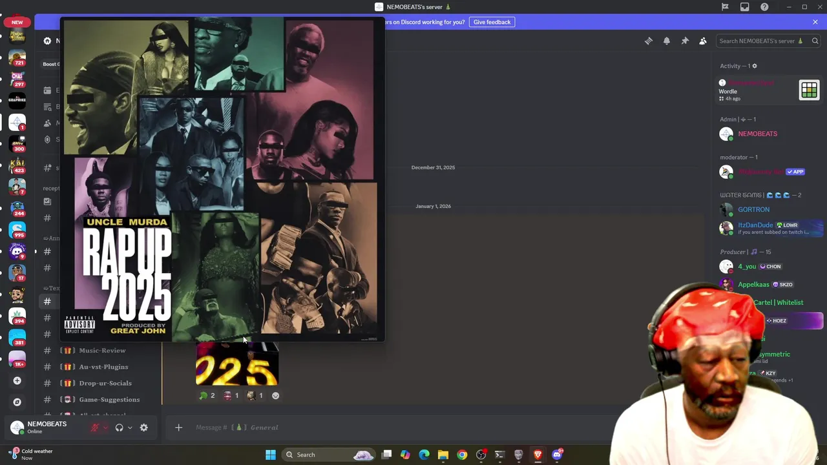Viewport: 827px width, 465px height.
Task: Open Discord taskbar icon
Action: click(557, 455)
